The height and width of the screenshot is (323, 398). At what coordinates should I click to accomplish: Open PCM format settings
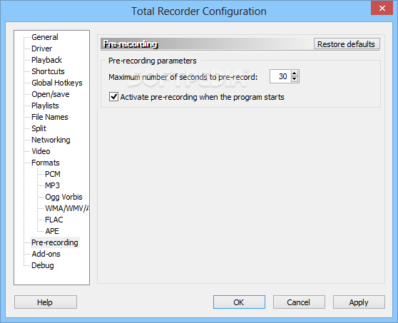(53, 174)
